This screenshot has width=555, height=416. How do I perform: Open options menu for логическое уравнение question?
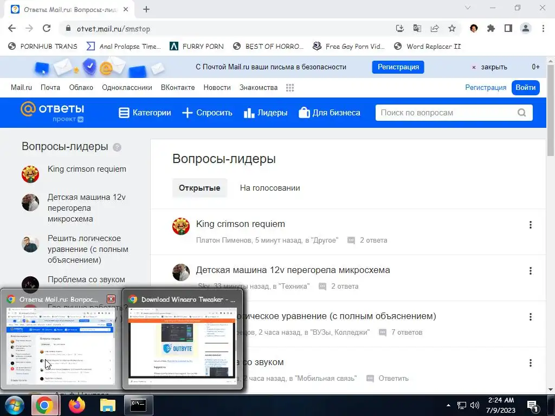[530, 316]
